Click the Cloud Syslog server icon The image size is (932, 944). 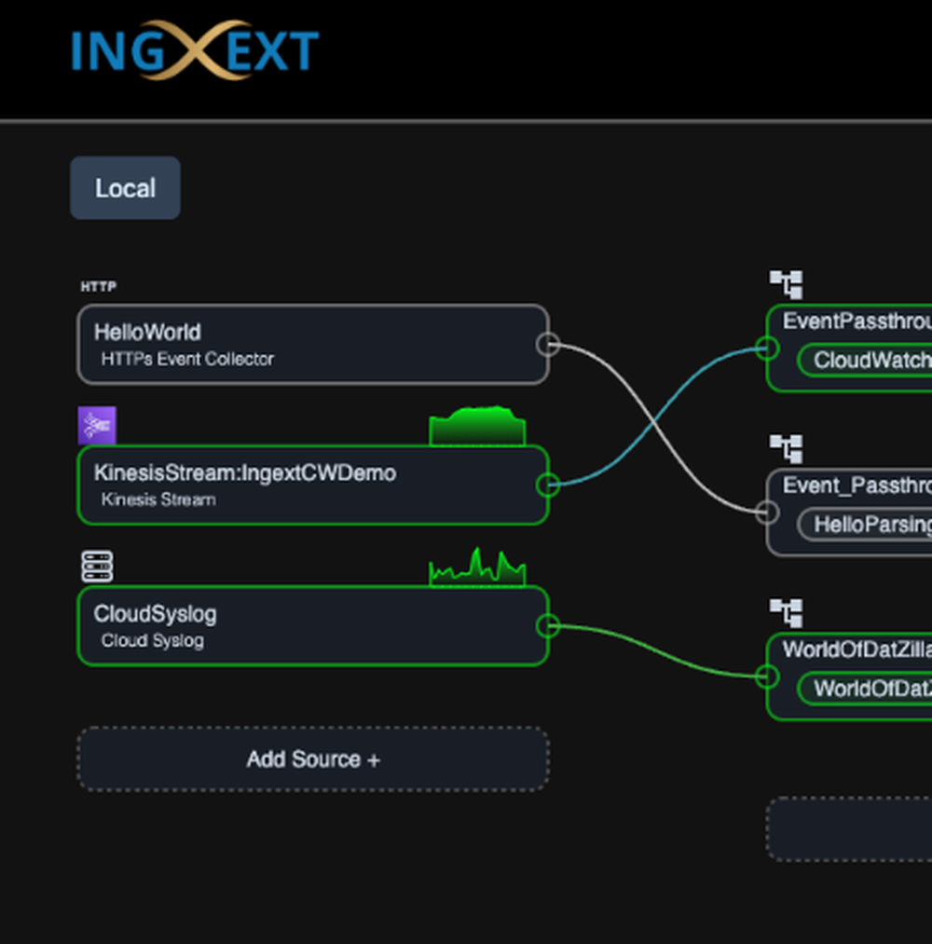click(x=97, y=567)
